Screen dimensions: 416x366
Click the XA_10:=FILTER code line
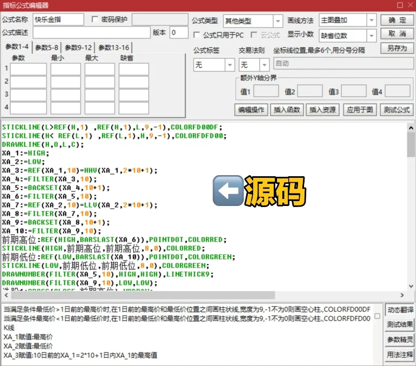point(52,231)
